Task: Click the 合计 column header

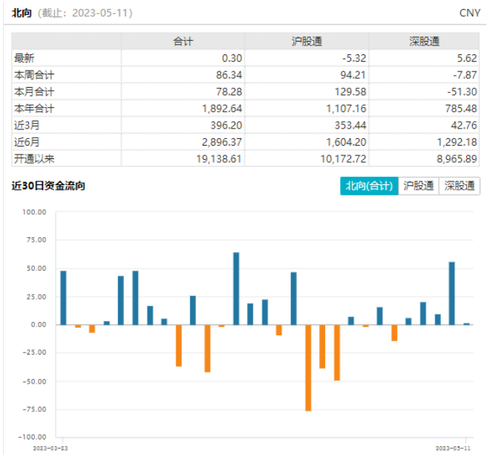Action: 183,42
